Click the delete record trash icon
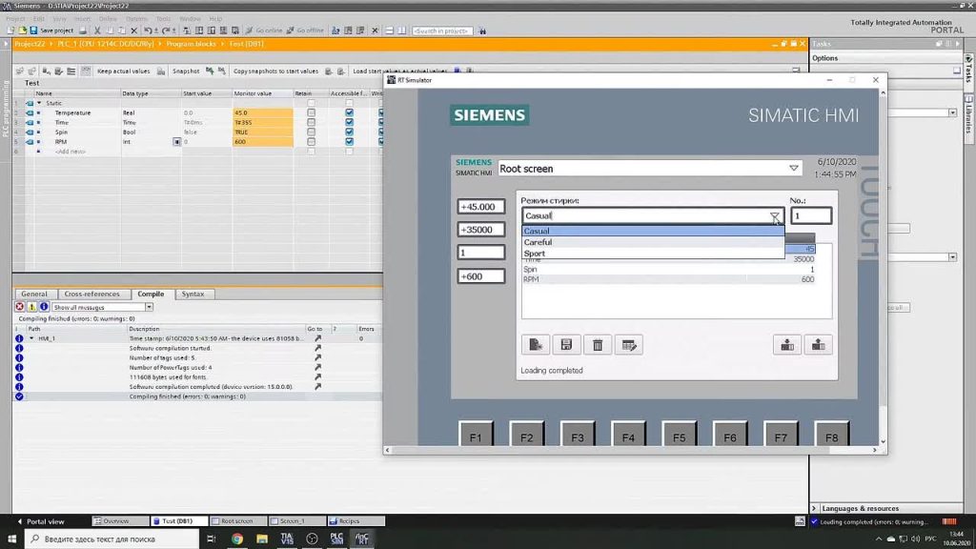Image resolution: width=976 pixels, height=549 pixels. pos(597,345)
